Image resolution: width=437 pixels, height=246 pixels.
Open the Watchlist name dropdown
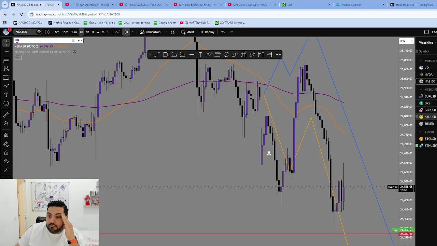coord(428,42)
